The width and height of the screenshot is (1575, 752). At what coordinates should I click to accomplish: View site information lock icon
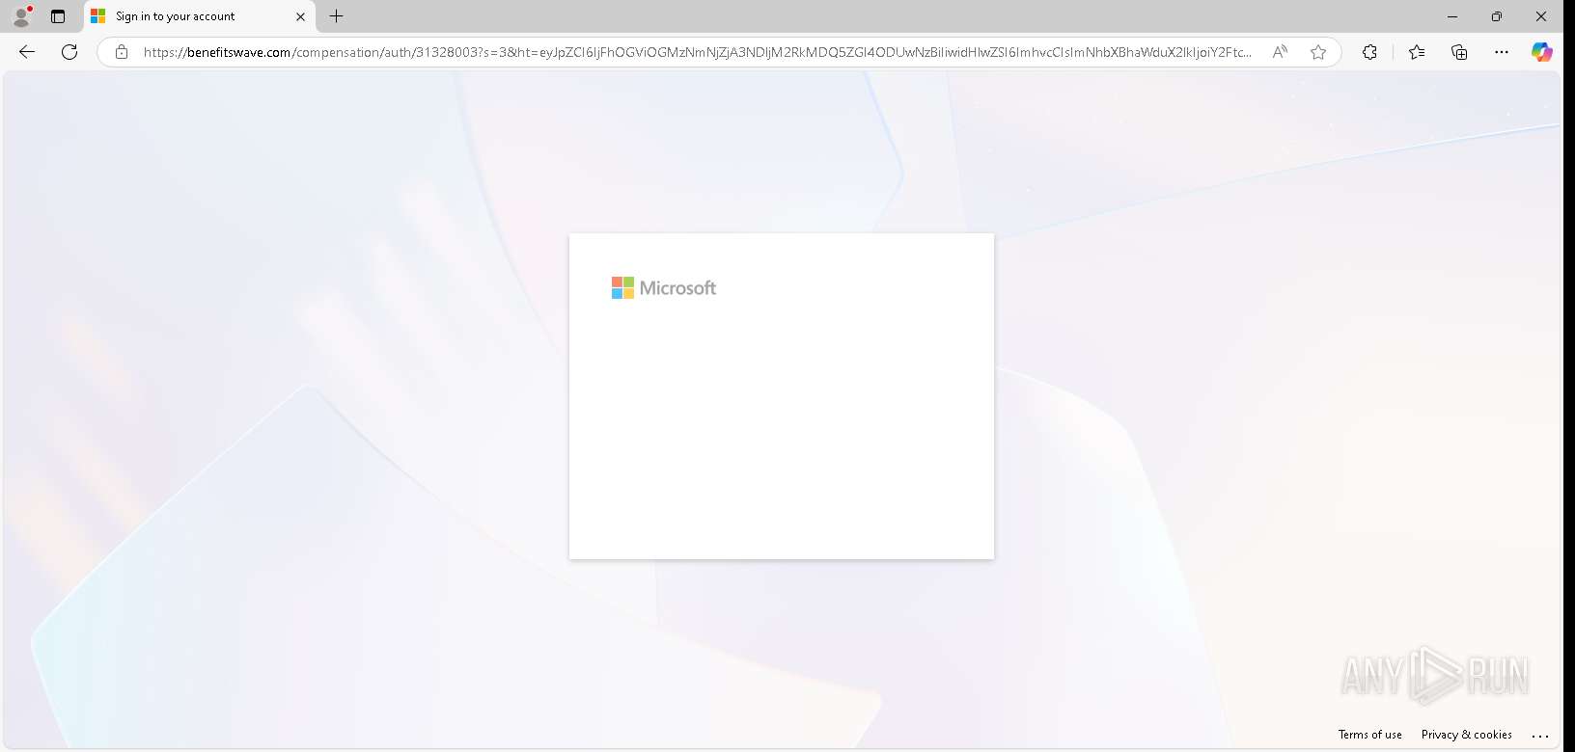122,52
